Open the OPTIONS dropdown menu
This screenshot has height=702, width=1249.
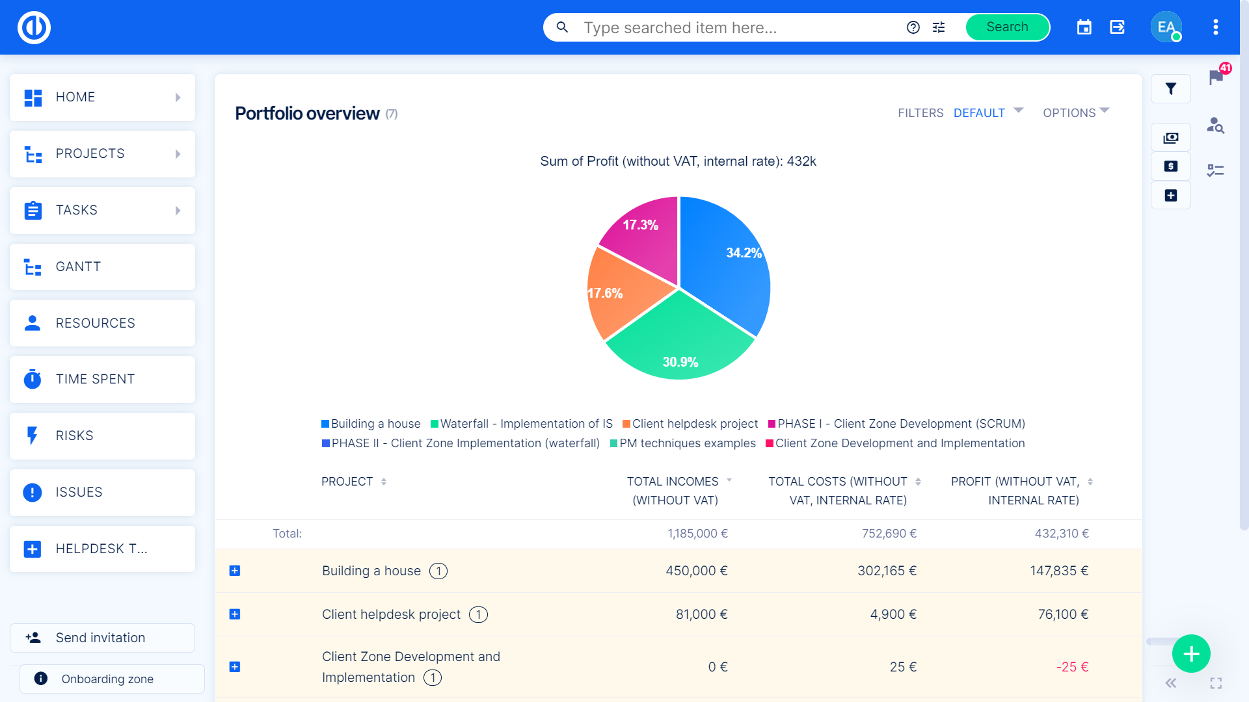pos(1077,112)
